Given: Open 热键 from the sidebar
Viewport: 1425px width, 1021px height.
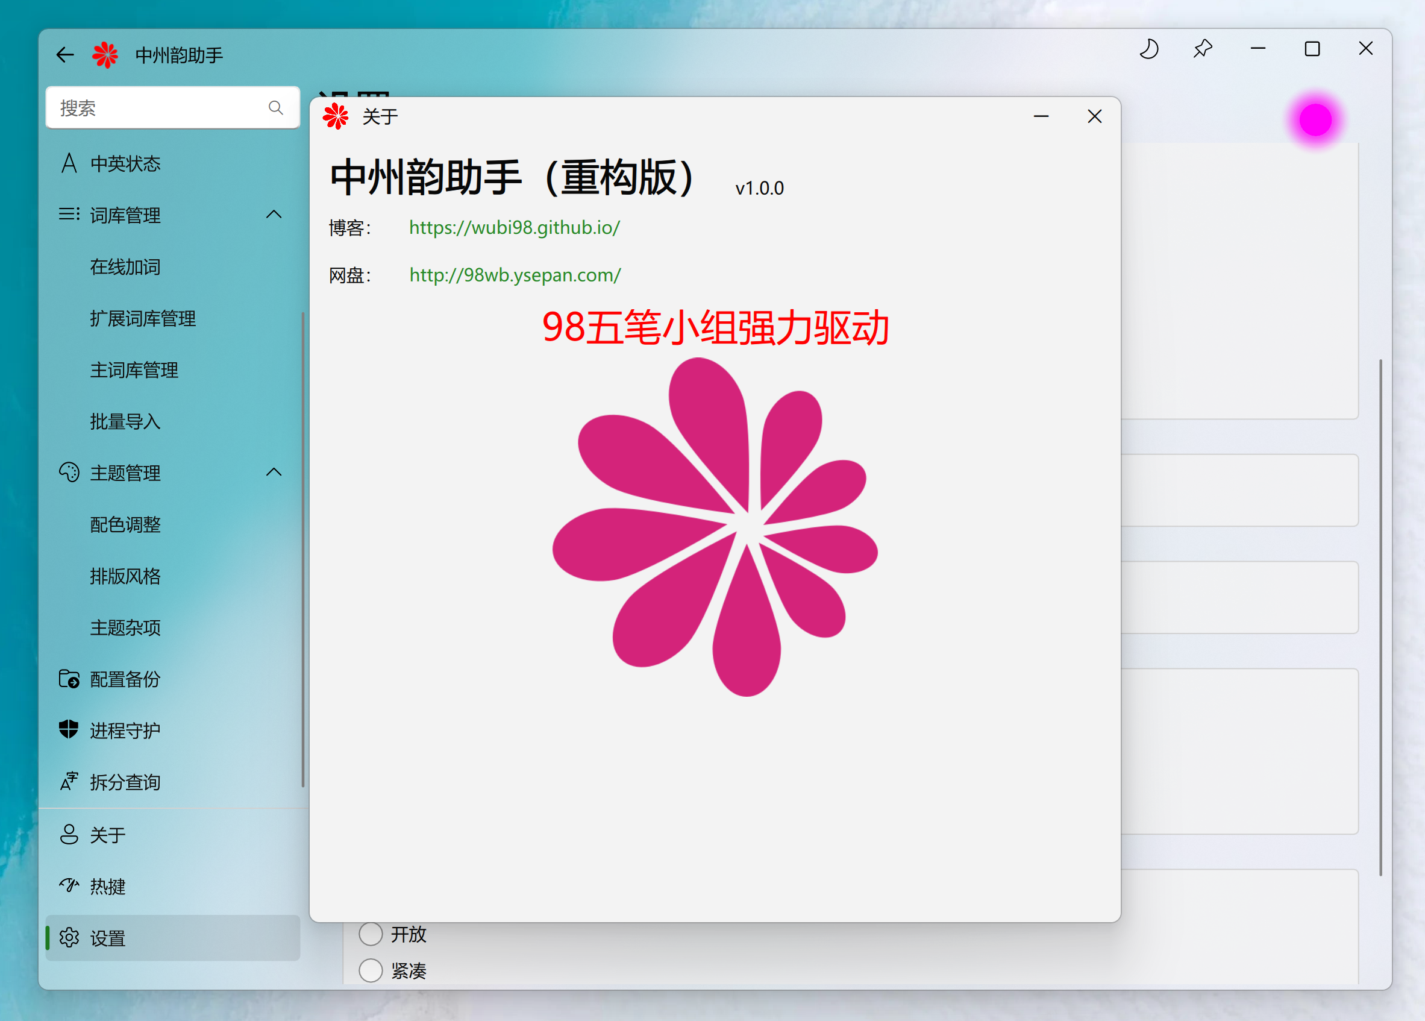Looking at the screenshot, I should pyautogui.click(x=107, y=887).
